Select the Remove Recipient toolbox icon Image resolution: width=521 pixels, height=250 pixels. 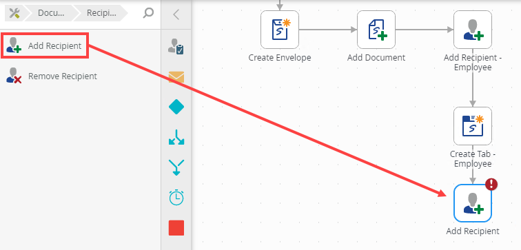(x=14, y=76)
